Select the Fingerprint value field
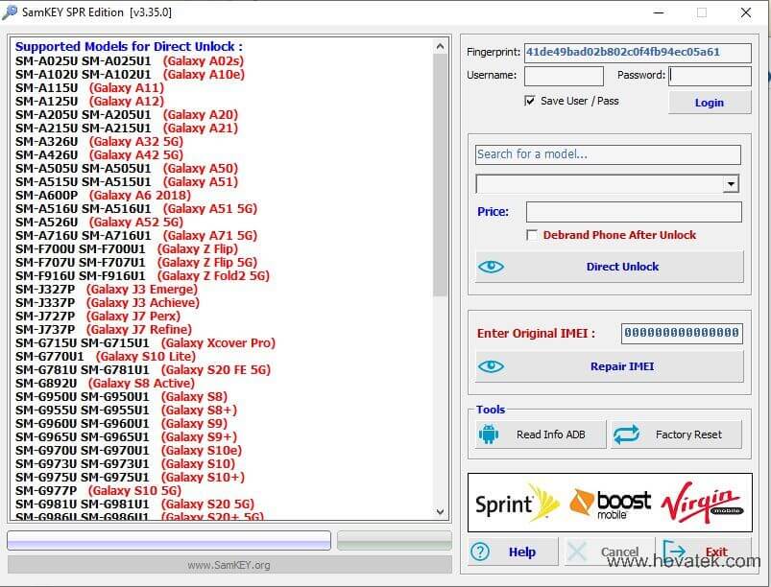Screen dimensions: 771x587 (638, 53)
